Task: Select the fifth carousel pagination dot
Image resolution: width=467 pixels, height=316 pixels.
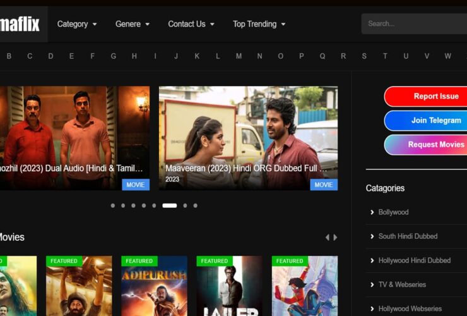Action: [154, 205]
